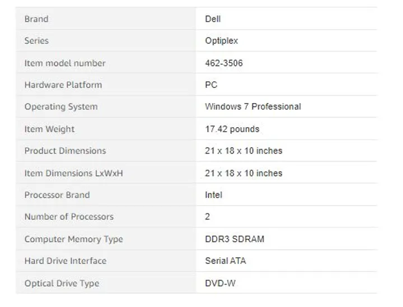Select the 17.42 pounds value
This screenshot has width=403, height=307.
pyautogui.click(x=232, y=129)
